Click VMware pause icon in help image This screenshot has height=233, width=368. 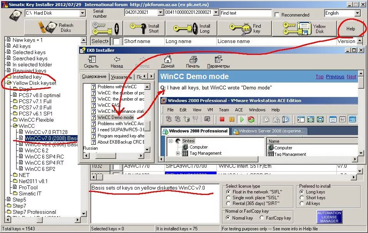click(x=232, y=119)
